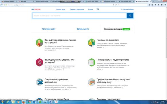Open Личный кабинет login link

[x=128, y=9]
